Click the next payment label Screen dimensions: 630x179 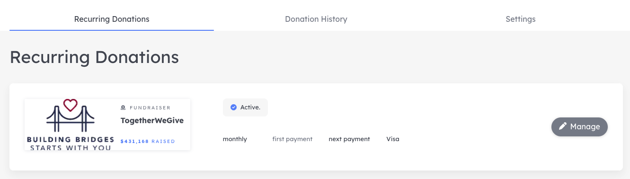(x=349, y=139)
